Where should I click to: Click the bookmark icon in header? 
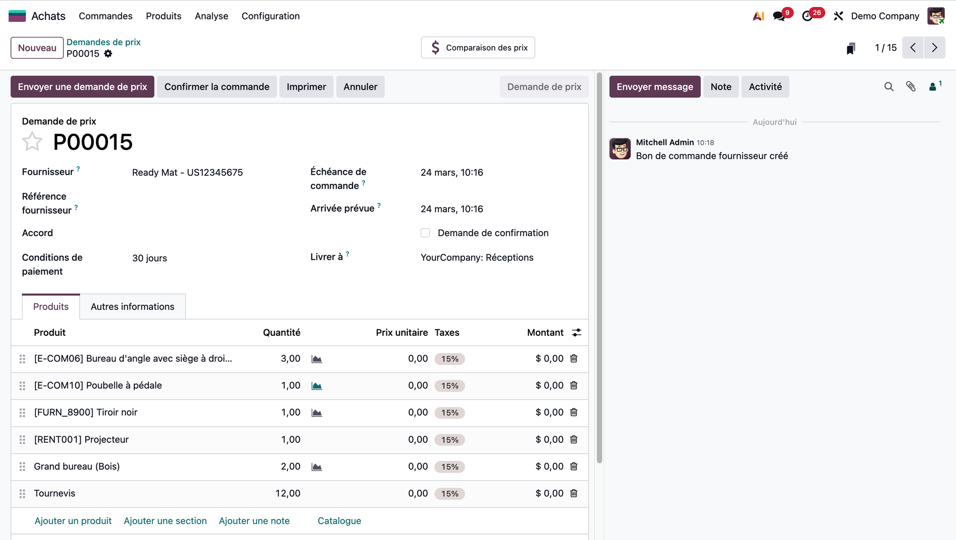click(x=850, y=48)
